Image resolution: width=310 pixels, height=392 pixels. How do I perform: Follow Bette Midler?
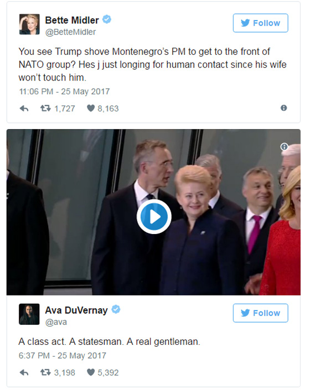point(261,23)
